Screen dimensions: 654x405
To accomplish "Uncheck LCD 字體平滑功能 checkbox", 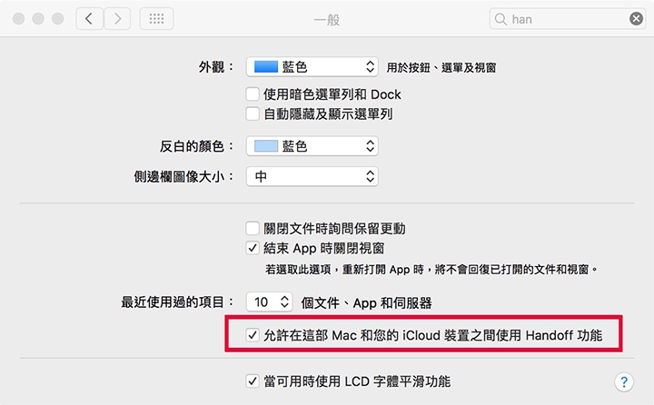I will 253,380.
